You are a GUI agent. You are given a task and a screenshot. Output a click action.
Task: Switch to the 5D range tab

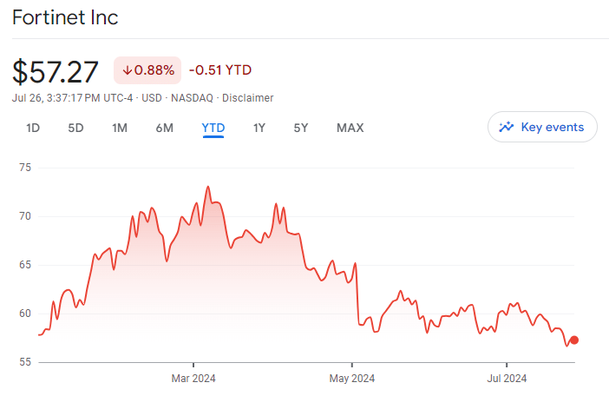75,128
